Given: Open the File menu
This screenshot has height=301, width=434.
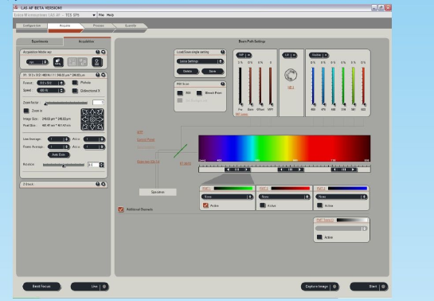Looking at the screenshot, I should pyautogui.click(x=101, y=15).
